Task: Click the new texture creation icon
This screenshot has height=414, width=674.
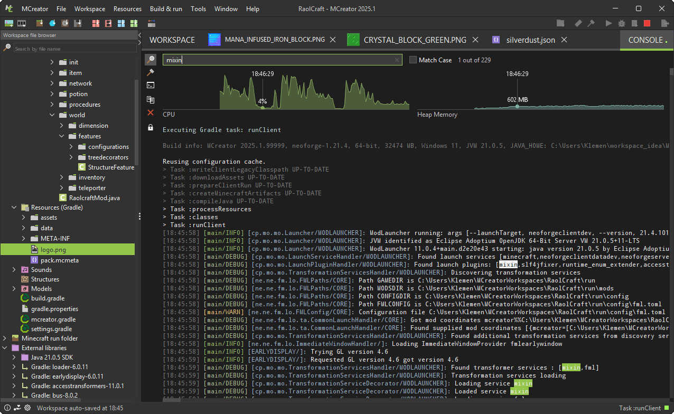Action: (9, 23)
